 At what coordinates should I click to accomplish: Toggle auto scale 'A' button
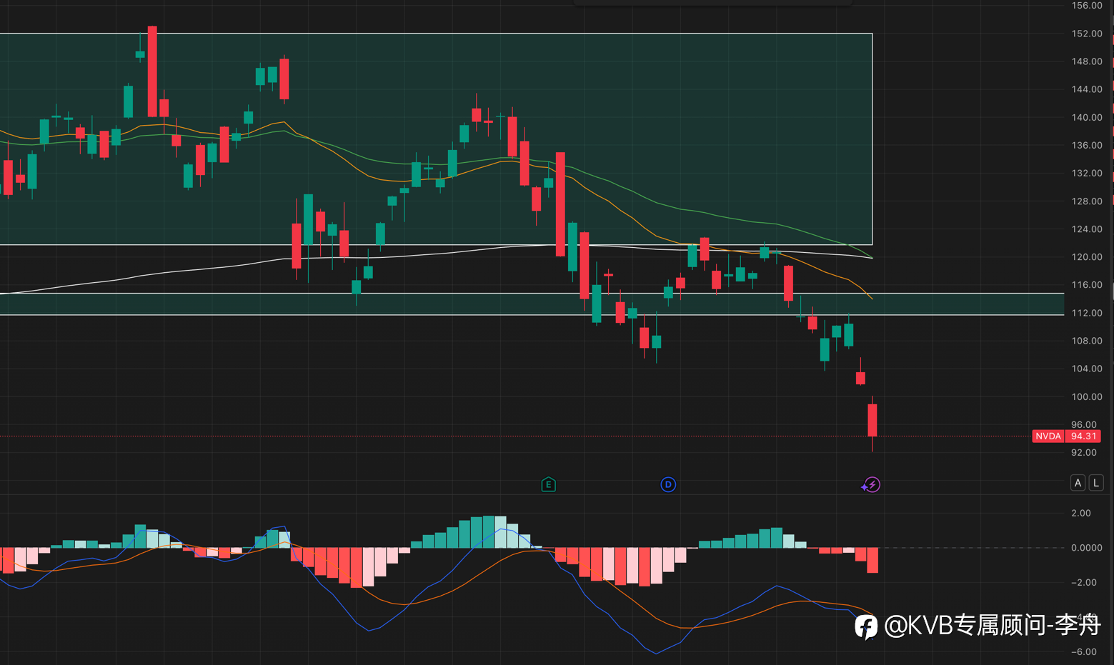(x=1078, y=483)
